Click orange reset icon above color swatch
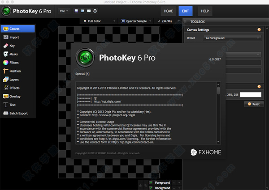Viewport: 269px width, 190px height. pyautogui.click(x=259, y=87)
